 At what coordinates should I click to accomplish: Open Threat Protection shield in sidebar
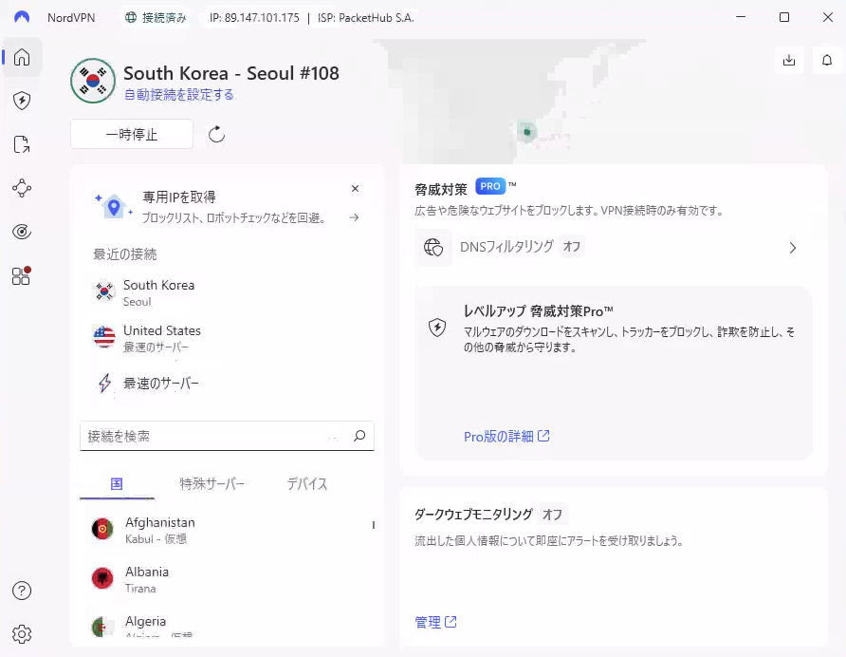coord(22,101)
